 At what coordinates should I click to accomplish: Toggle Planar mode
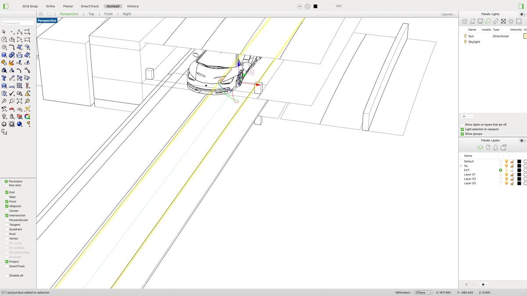click(68, 6)
